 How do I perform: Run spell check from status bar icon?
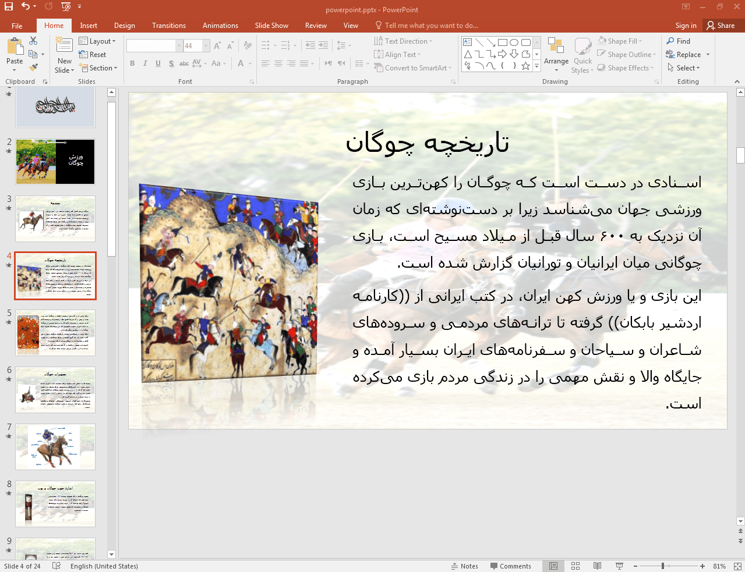pos(57,566)
